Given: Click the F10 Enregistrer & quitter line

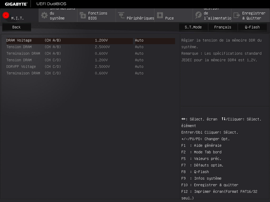Looking at the screenshot, I should click(210, 185).
